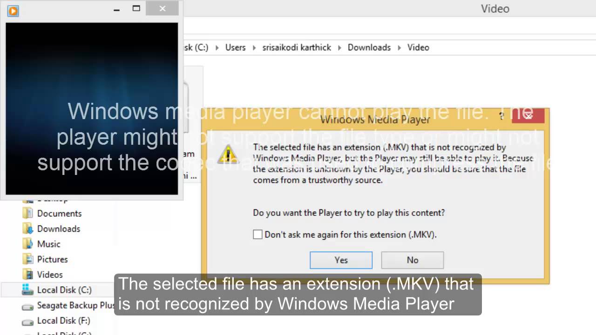The width and height of the screenshot is (596, 335).
Task: Check Don't ask me again for .MKV
Action: pyautogui.click(x=257, y=234)
